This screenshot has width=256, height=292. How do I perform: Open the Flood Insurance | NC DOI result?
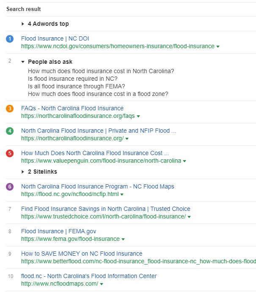pos(55,38)
